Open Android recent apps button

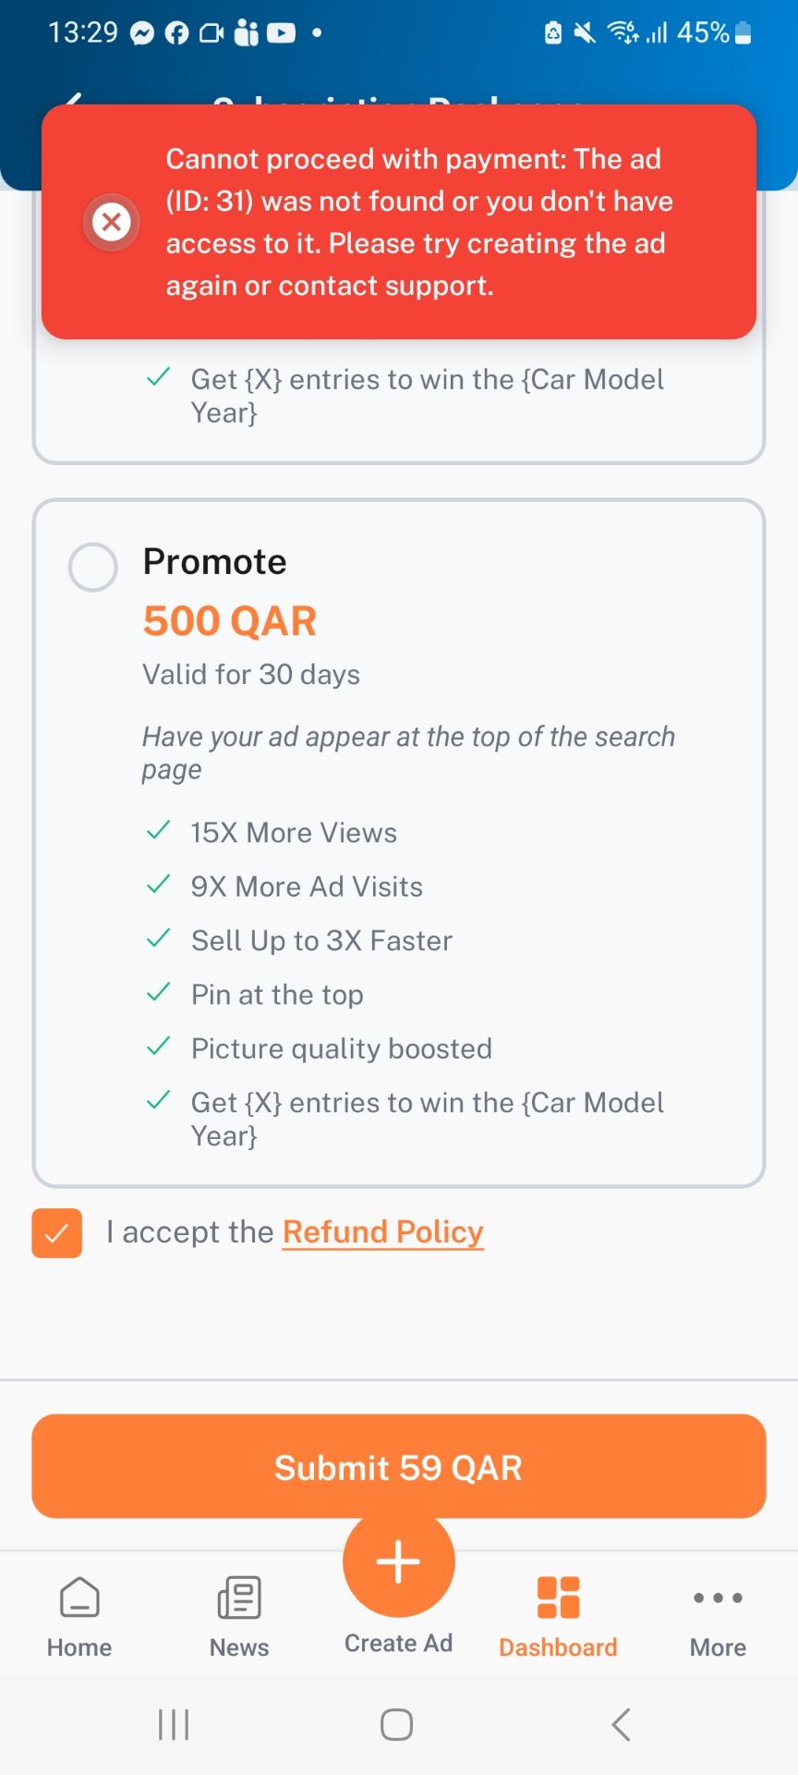(174, 1724)
